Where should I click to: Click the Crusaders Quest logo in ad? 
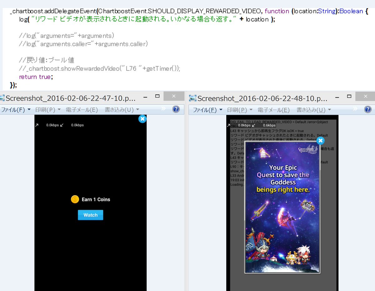(x=307, y=150)
